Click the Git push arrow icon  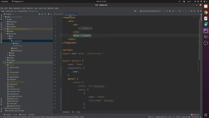189,11
